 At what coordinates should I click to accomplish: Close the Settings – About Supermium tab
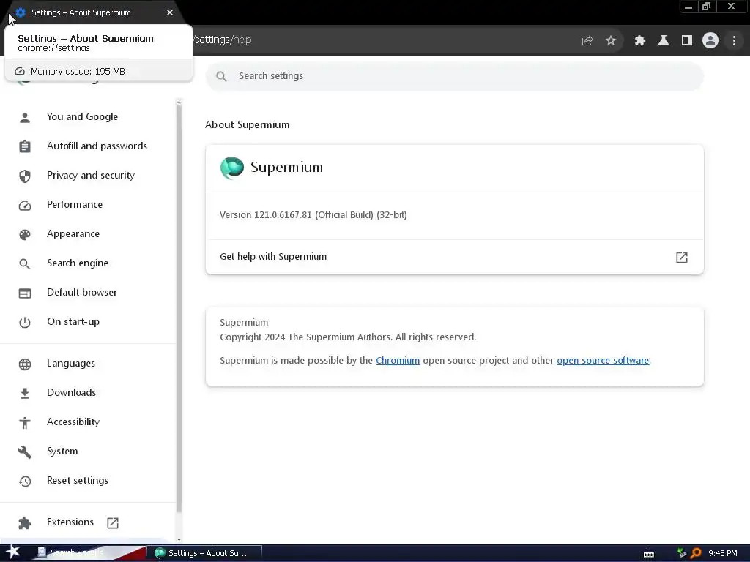tap(170, 13)
